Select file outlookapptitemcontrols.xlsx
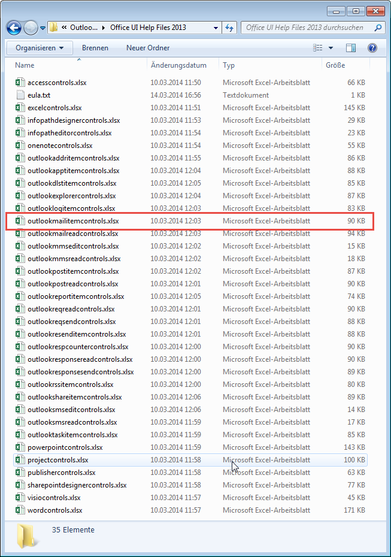 click(x=74, y=171)
